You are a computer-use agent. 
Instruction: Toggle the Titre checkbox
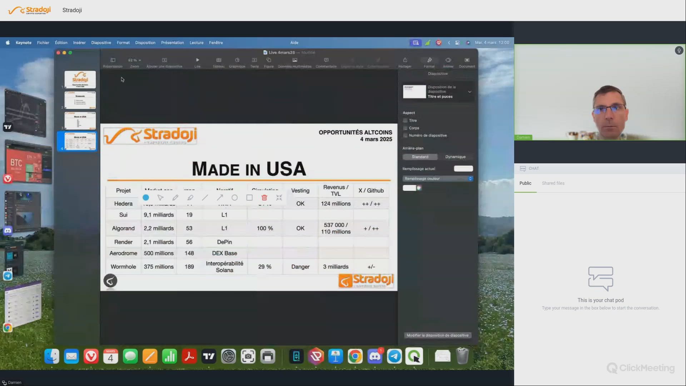click(x=405, y=120)
